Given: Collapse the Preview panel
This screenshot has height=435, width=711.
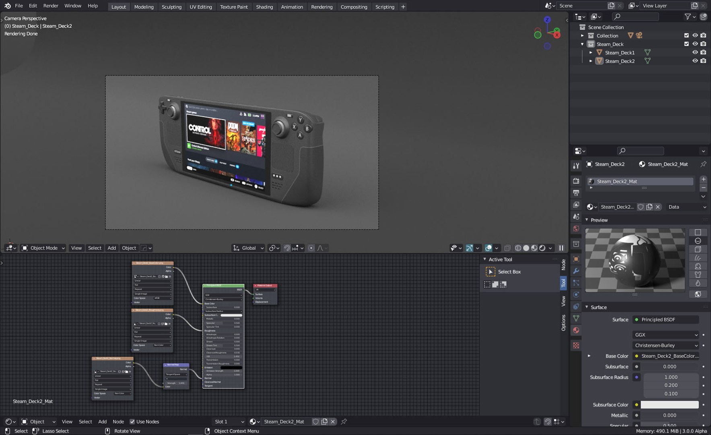Looking at the screenshot, I should tap(587, 220).
